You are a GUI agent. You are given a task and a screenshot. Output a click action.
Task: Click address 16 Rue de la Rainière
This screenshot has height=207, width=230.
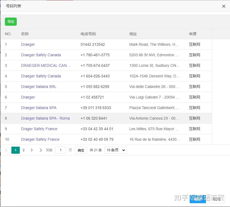pyautogui.click(x=155, y=140)
